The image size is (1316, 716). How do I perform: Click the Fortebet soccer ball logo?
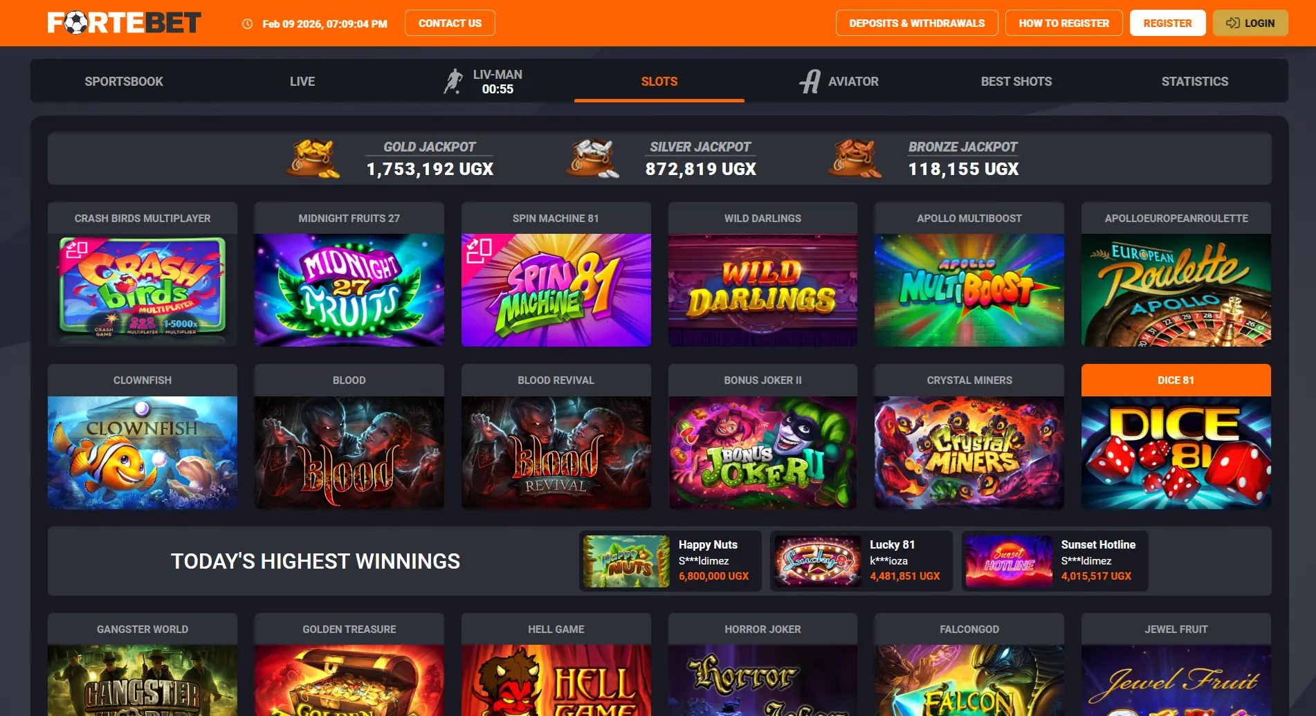pyautogui.click(x=75, y=23)
